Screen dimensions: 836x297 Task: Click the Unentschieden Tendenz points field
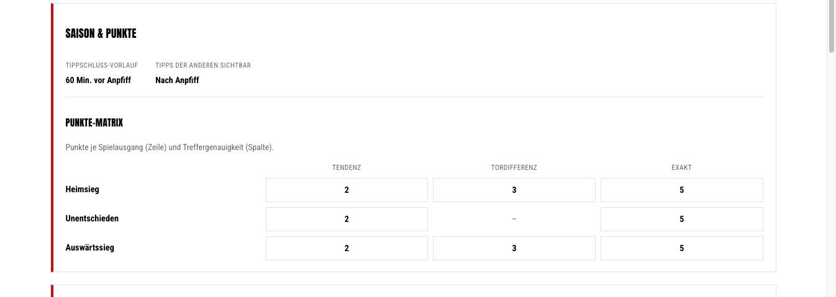click(347, 219)
